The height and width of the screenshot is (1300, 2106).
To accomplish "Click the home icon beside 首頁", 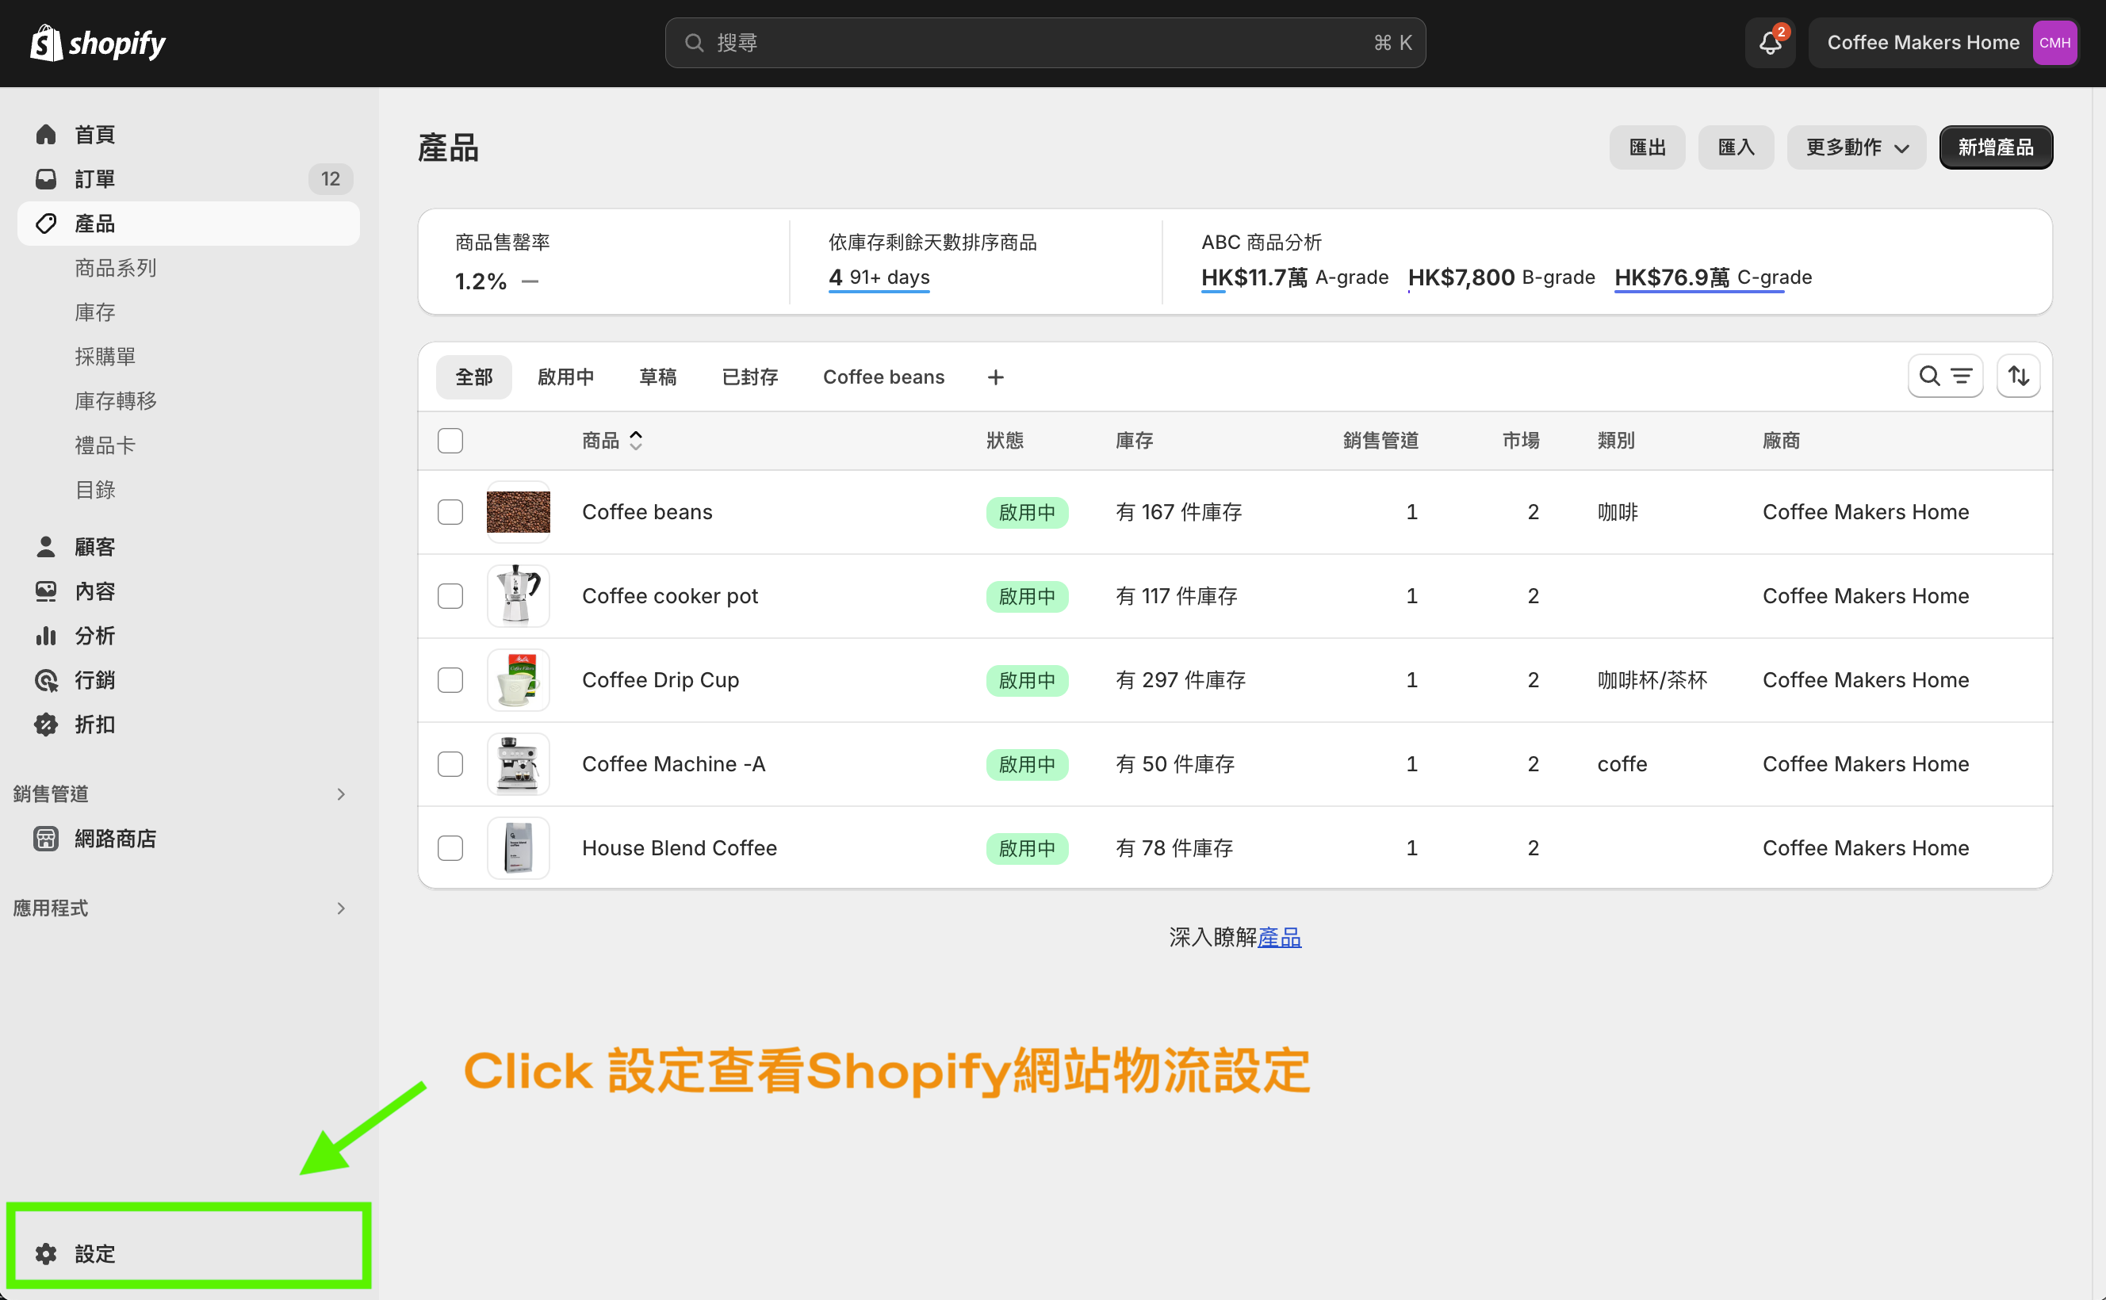I will (x=45, y=134).
